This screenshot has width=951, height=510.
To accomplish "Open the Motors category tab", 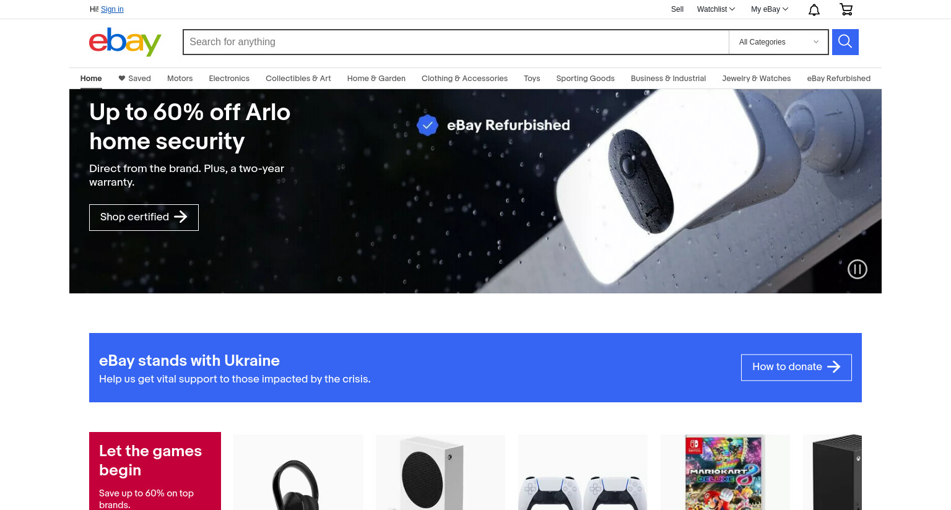I will (180, 79).
